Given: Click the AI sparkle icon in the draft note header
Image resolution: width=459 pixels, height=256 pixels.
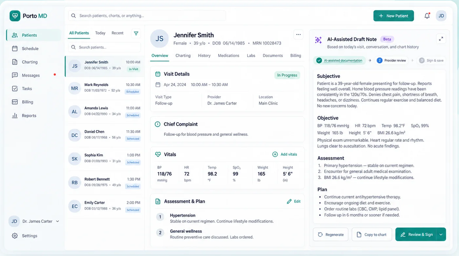Looking at the screenshot, I should pyautogui.click(x=318, y=40).
